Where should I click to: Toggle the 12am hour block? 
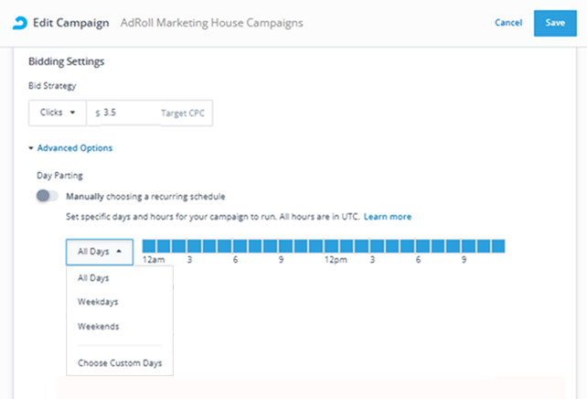(x=150, y=246)
